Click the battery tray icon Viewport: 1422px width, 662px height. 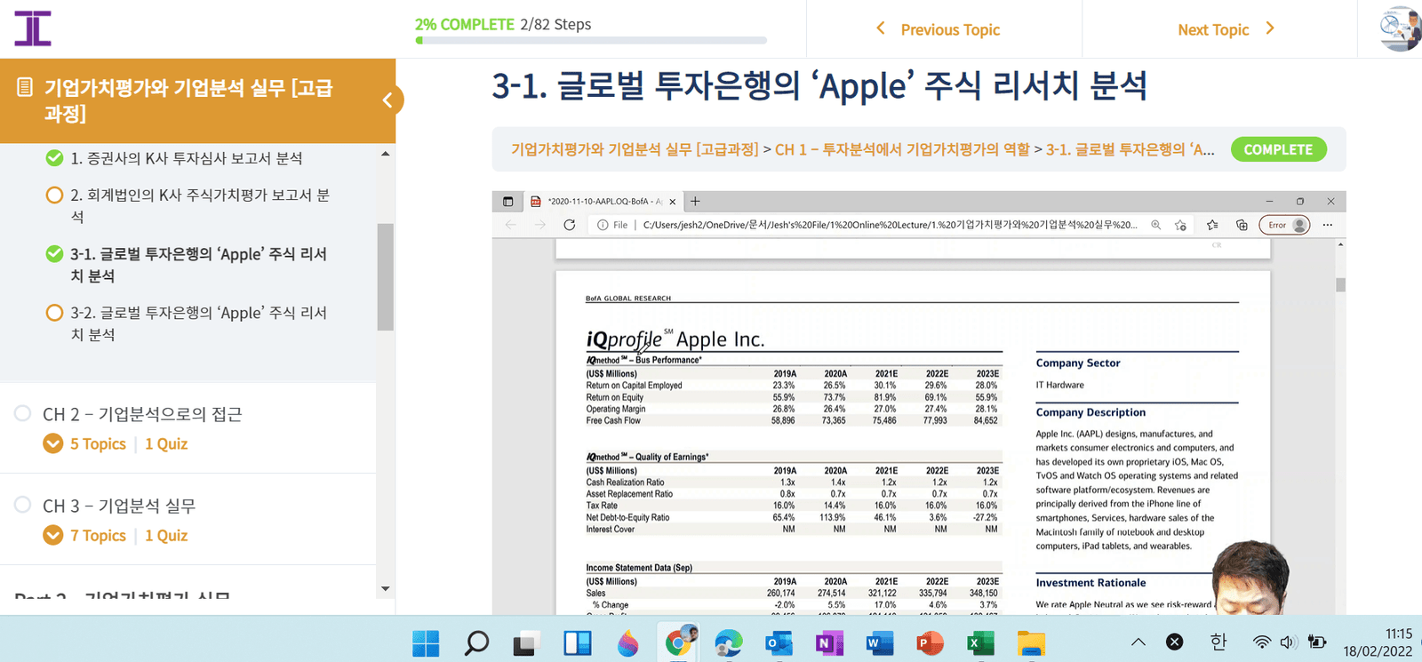point(1317,642)
